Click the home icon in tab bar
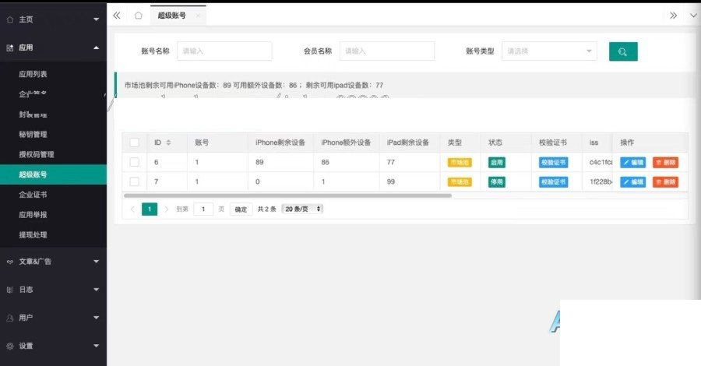This screenshot has height=366, width=701. coord(138,16)
